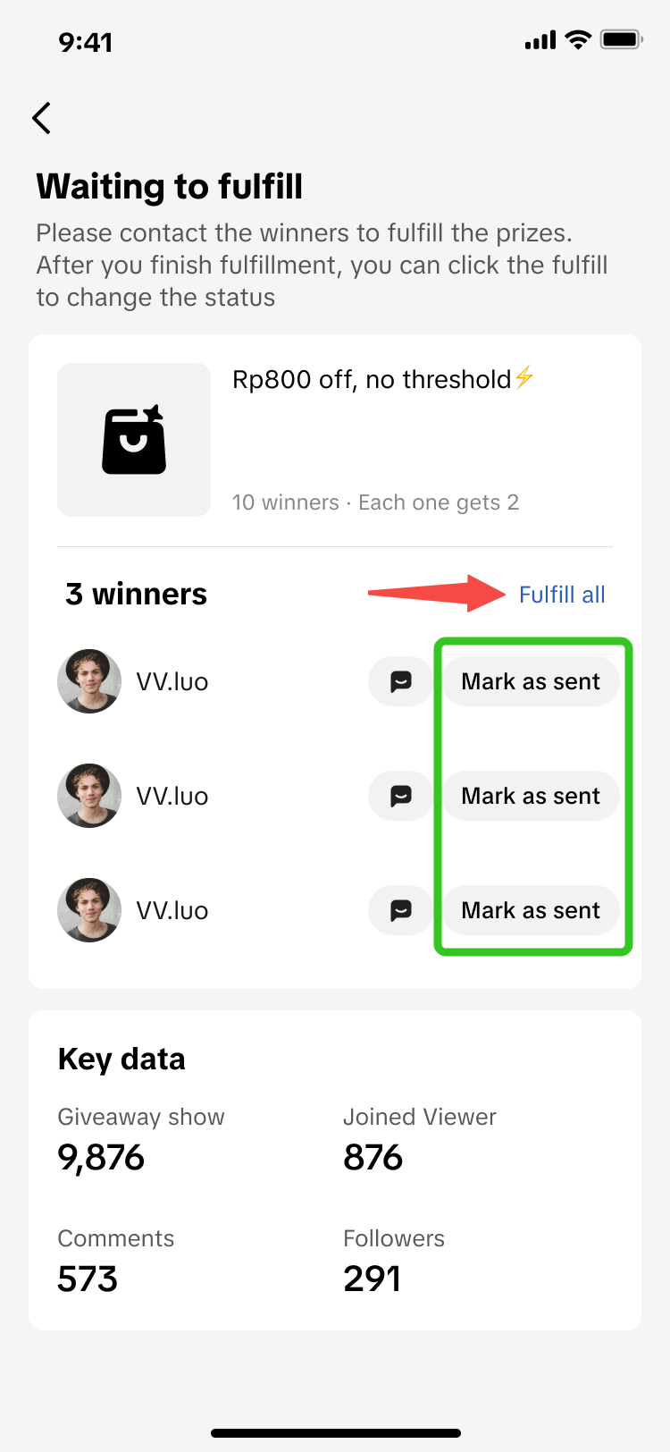Tap the Comments count 573

tap(88, 1279)
